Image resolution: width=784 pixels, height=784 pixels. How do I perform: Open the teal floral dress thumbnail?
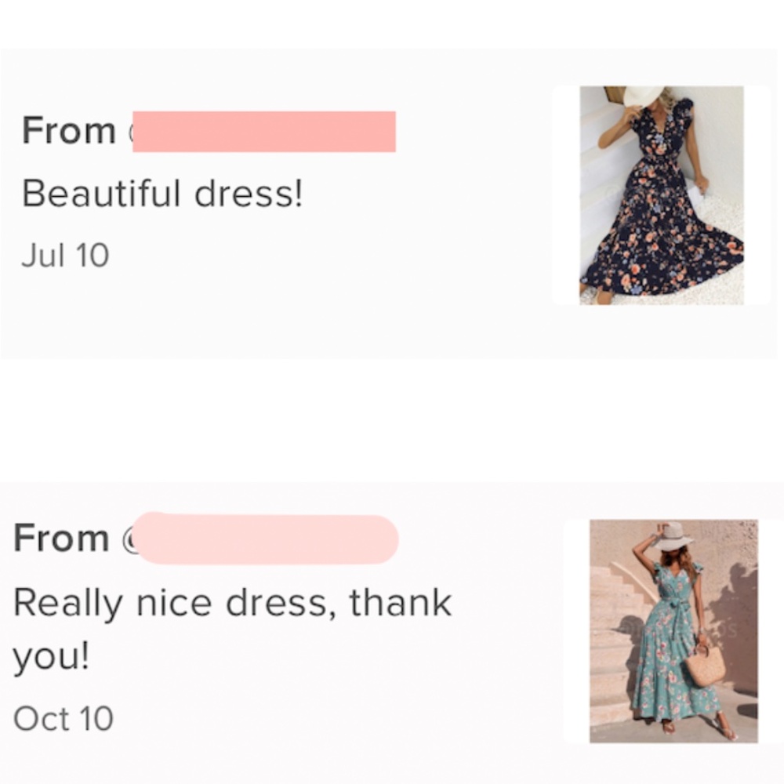pyautogui.click(x=673, y=630)
